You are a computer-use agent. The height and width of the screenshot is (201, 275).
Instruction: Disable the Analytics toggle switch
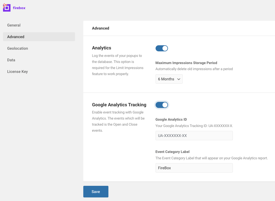click(162, 48)
